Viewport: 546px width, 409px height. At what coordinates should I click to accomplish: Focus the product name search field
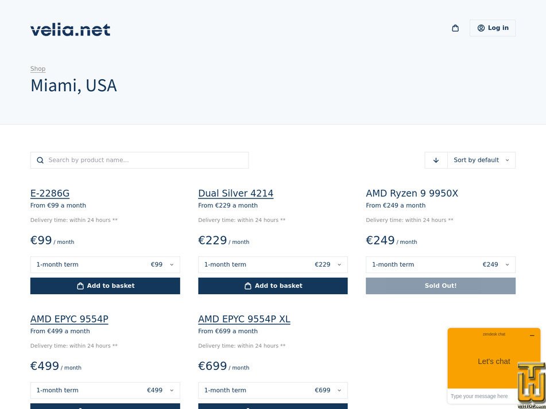(x=140, y=161)
